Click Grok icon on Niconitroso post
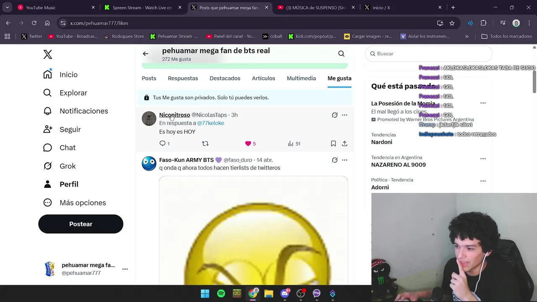Viewport: 537px width, 302px height. pyautogui.click(x=335, y=115)
